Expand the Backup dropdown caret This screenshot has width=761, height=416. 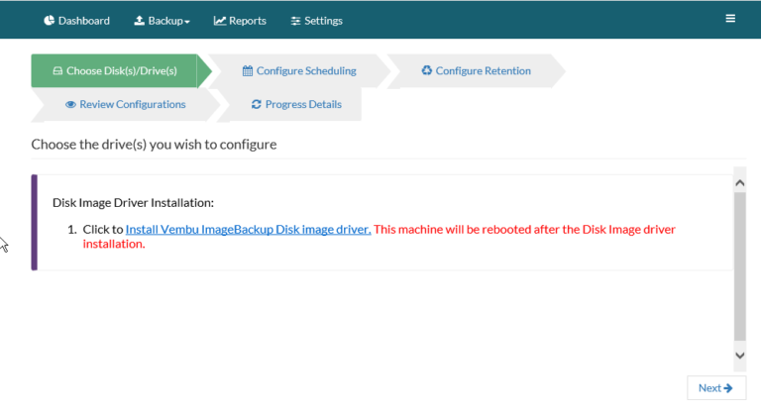coord(187,22)
